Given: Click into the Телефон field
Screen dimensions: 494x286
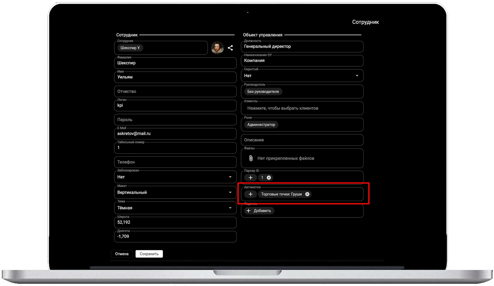Looking at the screenshot, I should (x=175, y=162).
